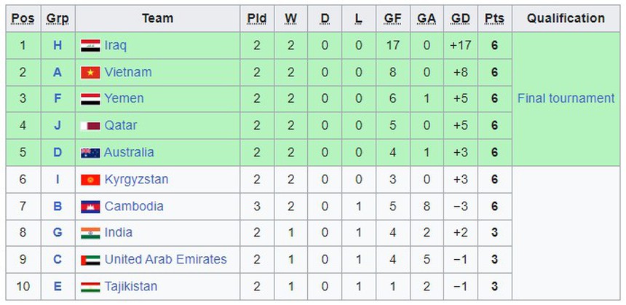Click the Qatar flag icon

(90, 126)
